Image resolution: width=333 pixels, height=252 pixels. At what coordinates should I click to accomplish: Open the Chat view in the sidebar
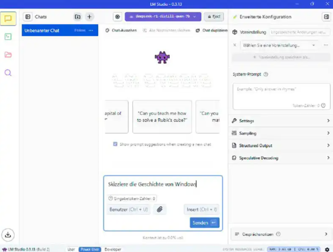coord(8,19)
